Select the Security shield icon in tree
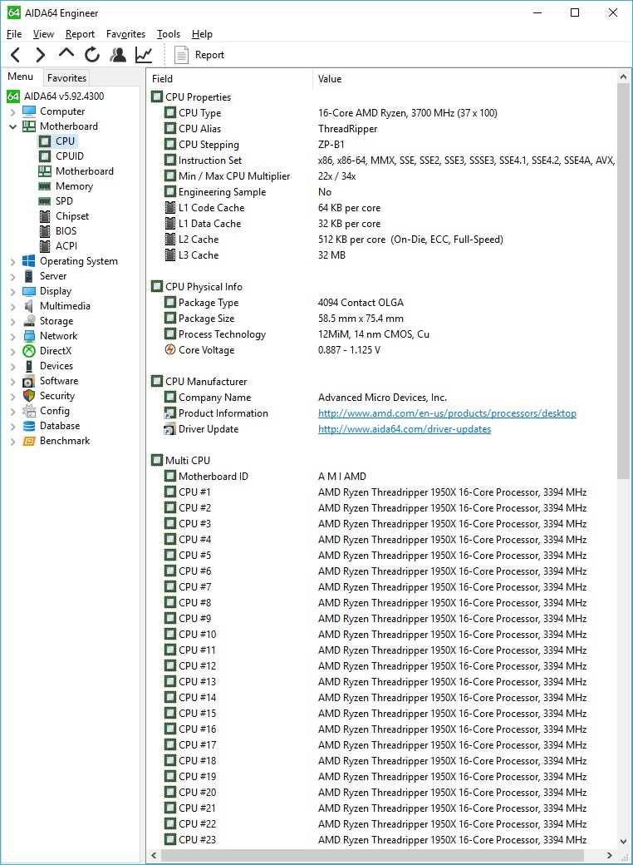633x865 pixels. pos(28,396)
